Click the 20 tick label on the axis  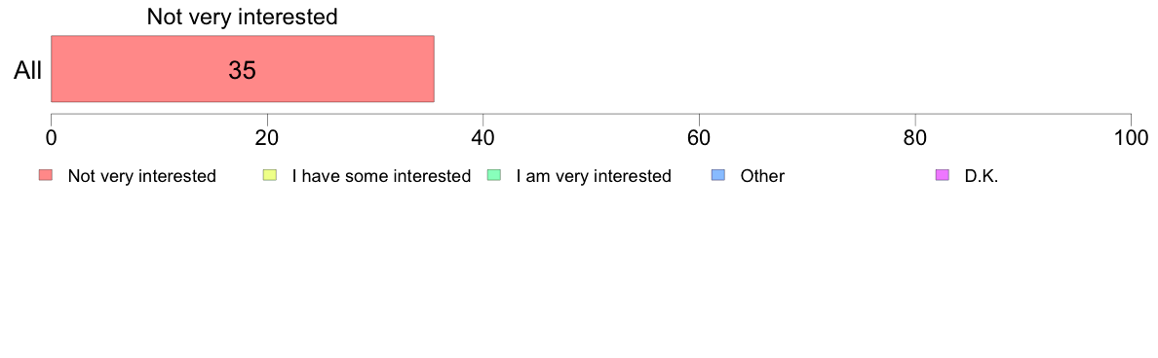(267, 137)
